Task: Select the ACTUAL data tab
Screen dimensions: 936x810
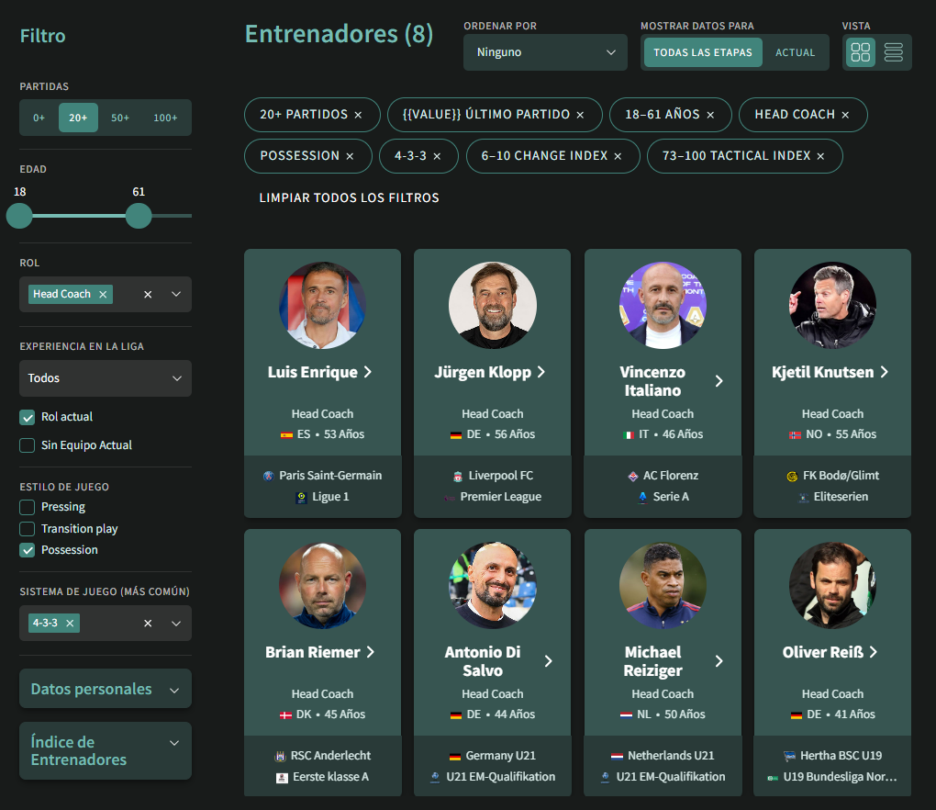Action: point(795,52)
